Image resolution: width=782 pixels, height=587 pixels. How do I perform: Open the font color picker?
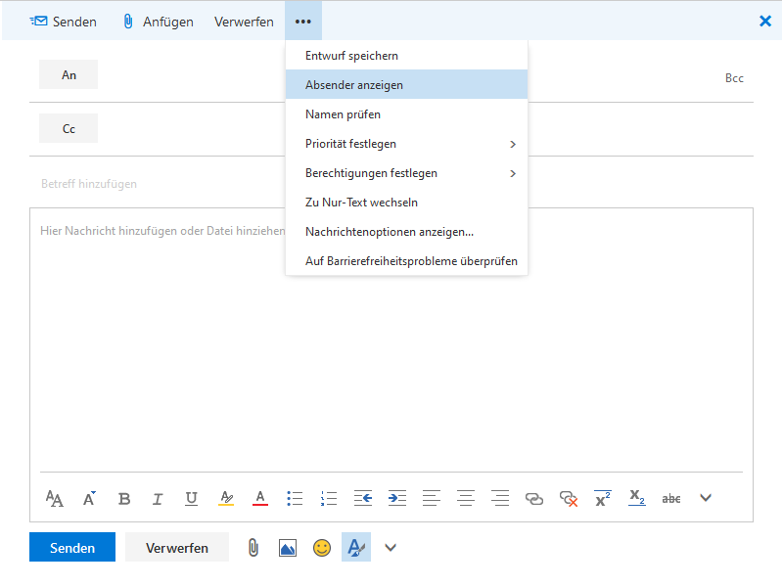click(x=260, y=498)
